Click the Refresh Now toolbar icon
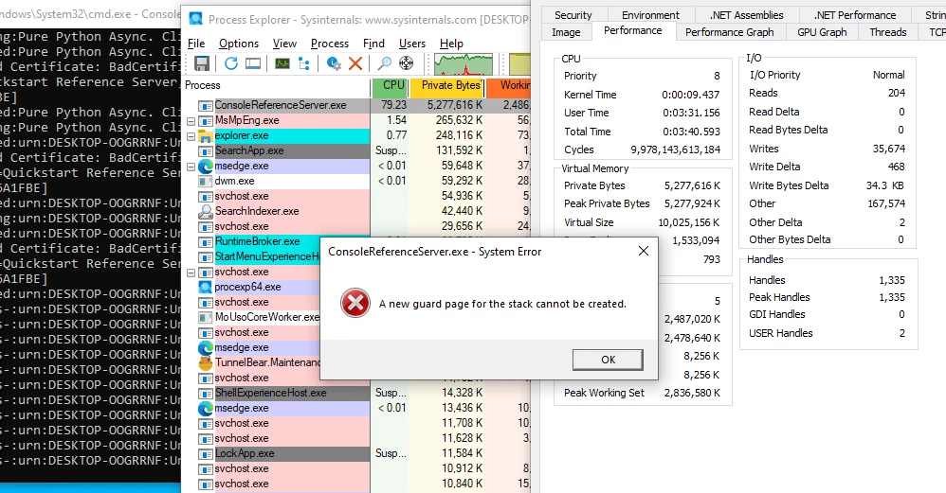The image size is (946, 493). coord(231,63)
